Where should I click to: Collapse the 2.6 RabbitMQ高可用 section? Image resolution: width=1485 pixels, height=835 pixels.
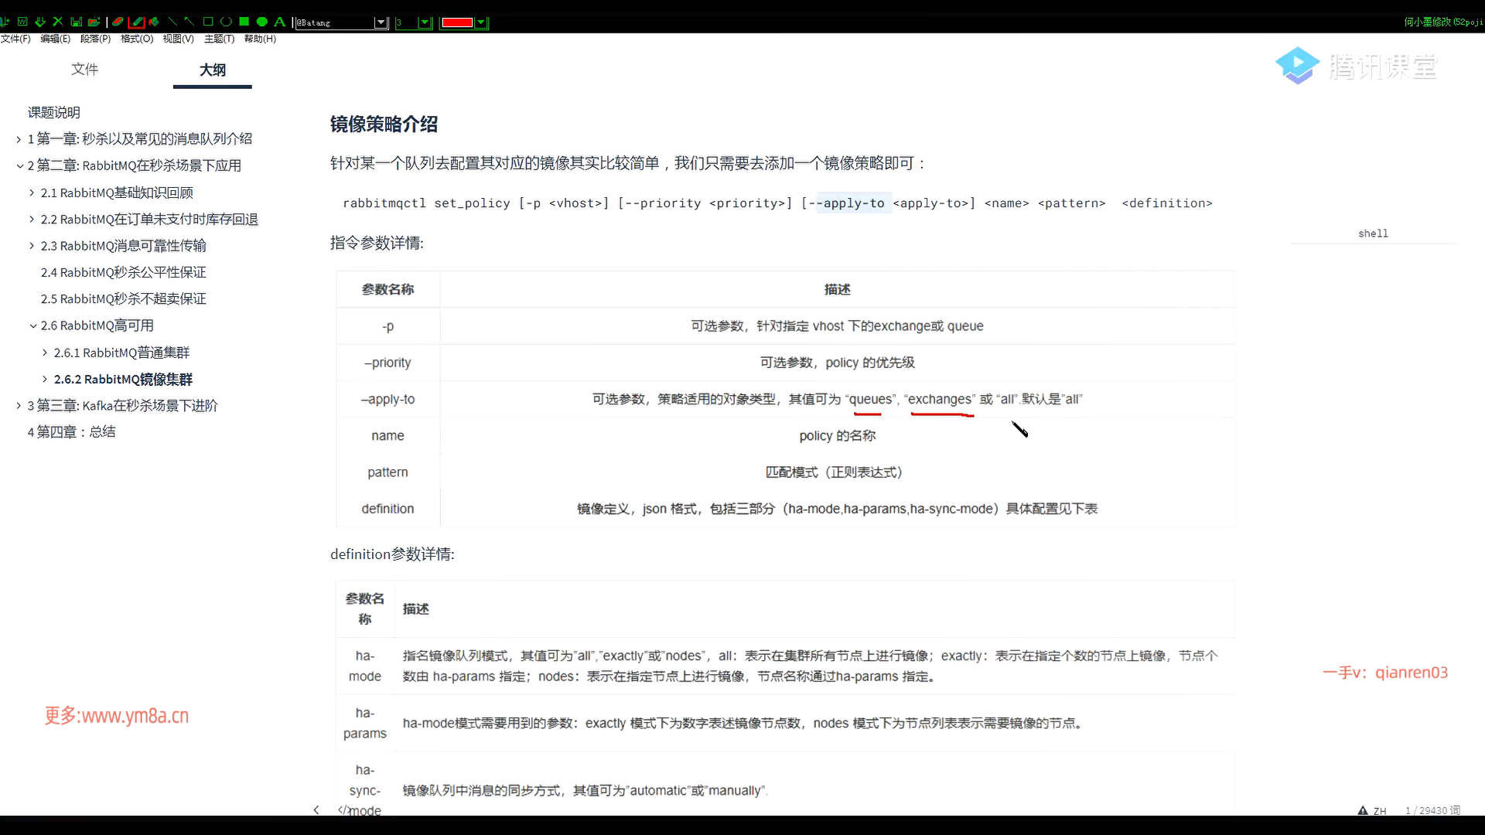(x=32, y=326)
